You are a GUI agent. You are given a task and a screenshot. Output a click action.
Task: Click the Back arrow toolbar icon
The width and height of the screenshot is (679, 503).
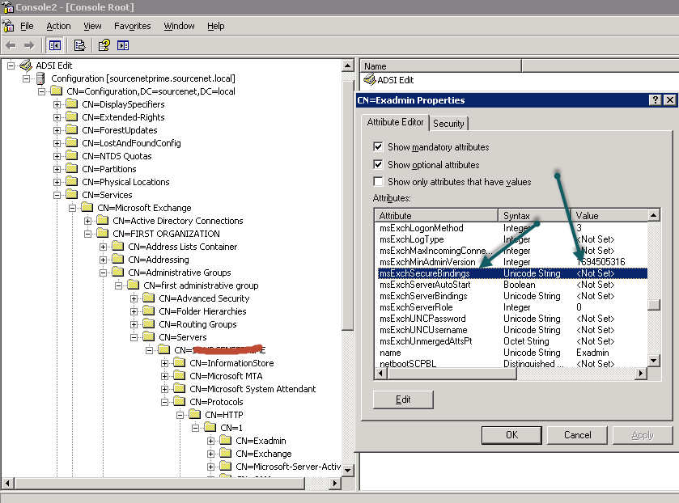click(x=11, y=45)
